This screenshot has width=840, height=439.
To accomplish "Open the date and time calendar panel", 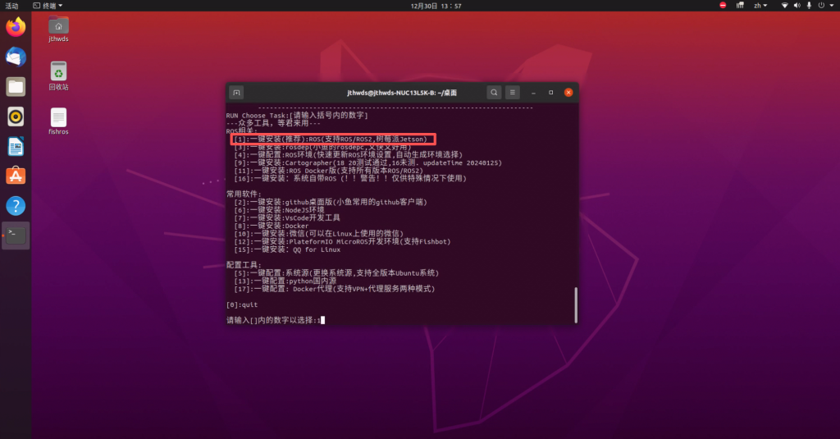I will (436, 6).
